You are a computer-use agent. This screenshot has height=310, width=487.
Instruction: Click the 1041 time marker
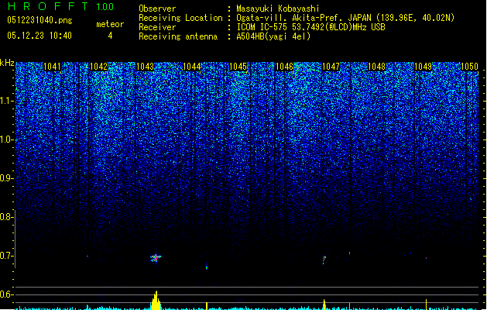pos(52,67)
